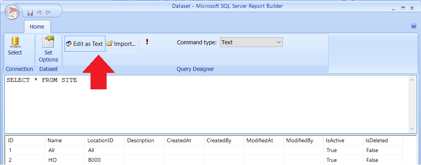Click the LocationID column header
This screenshot has height=165, width=421.
pos(98,140)
